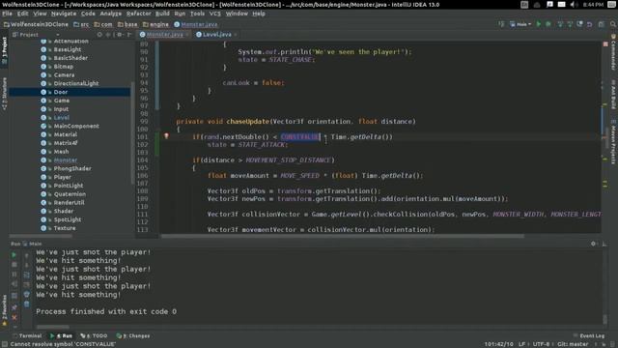The width and height of the screenshot is (618, 348).
Task: Open the project structure icon in the toolbar
Action: (601, 24)
